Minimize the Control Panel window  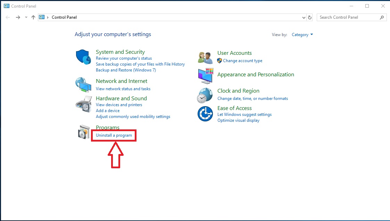pos(351,6)
